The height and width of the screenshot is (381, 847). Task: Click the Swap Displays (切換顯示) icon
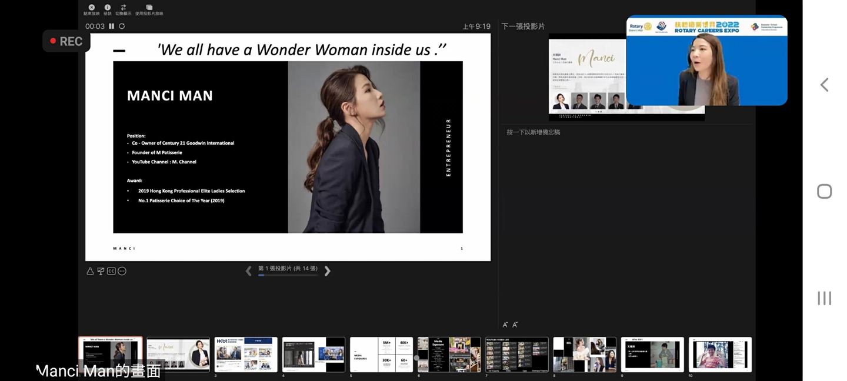(124, 8)
